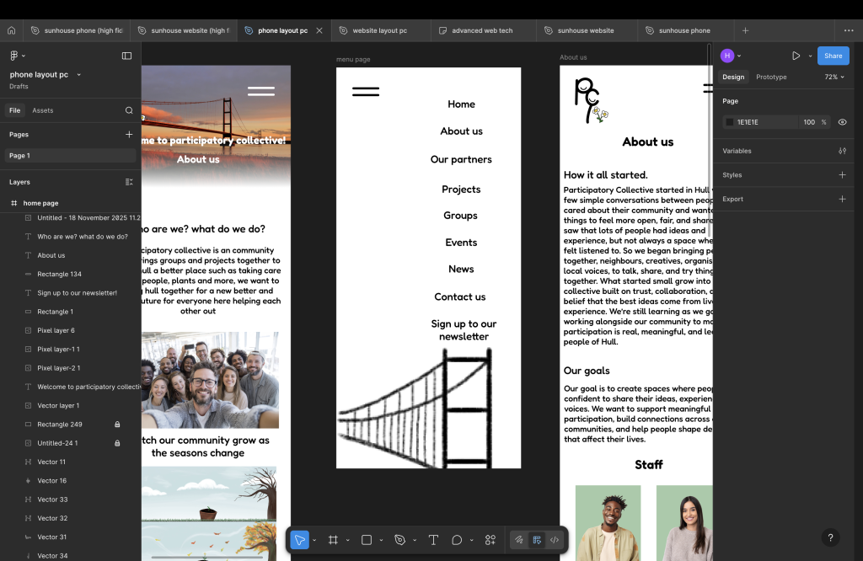Select the Frame tool in bottom toolbar
The width and height of the screenshot is (863, 561).
click(333, 540)
